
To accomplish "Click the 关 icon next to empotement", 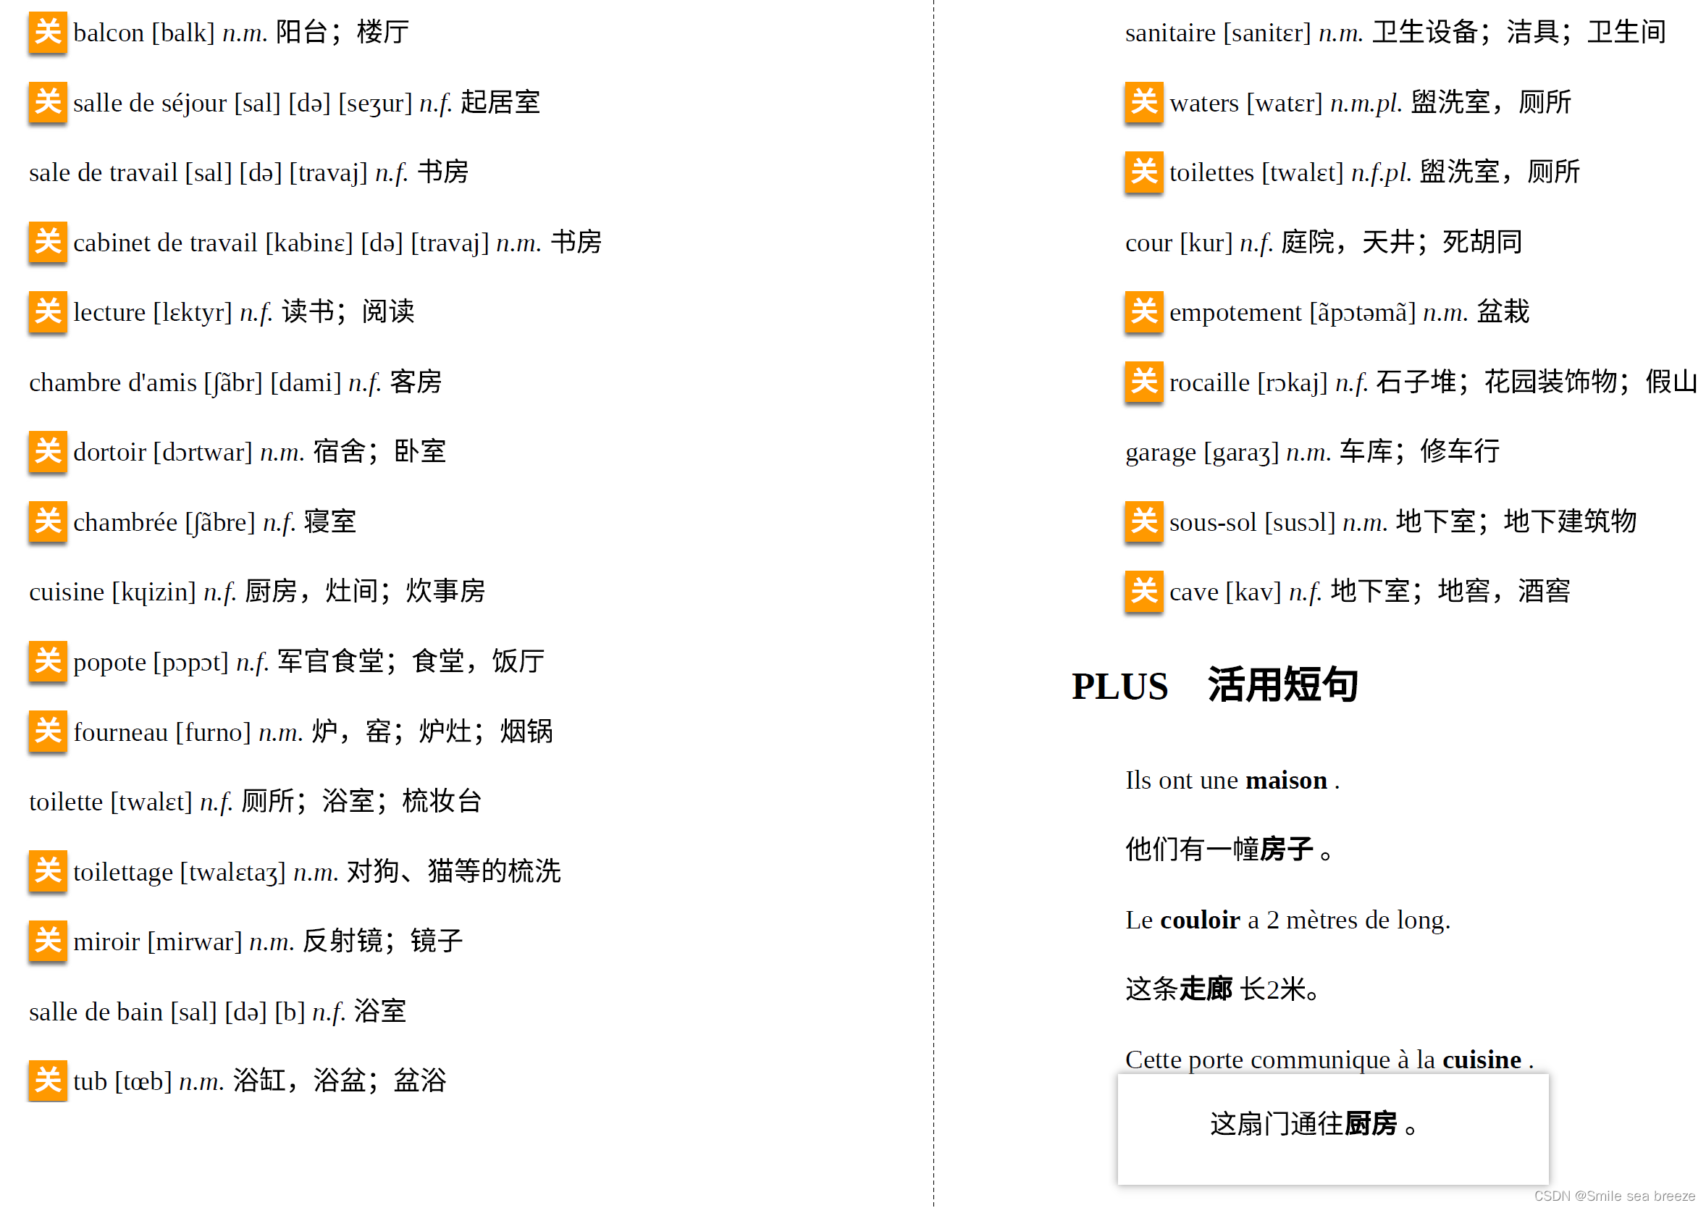I will (x=1144, y=311).
